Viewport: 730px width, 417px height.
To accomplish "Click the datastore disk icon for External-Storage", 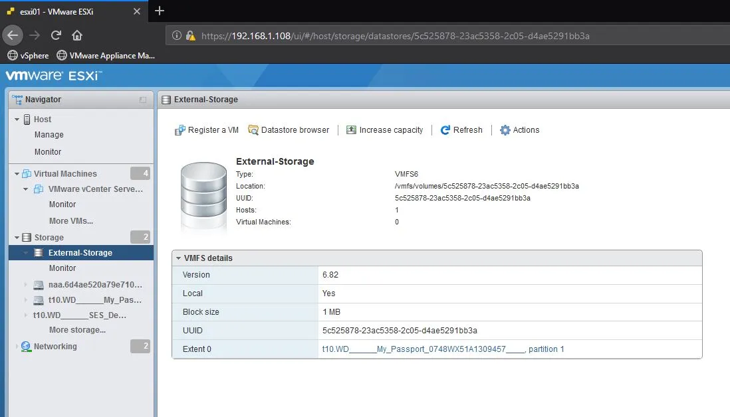I will [x=203, y=193].
